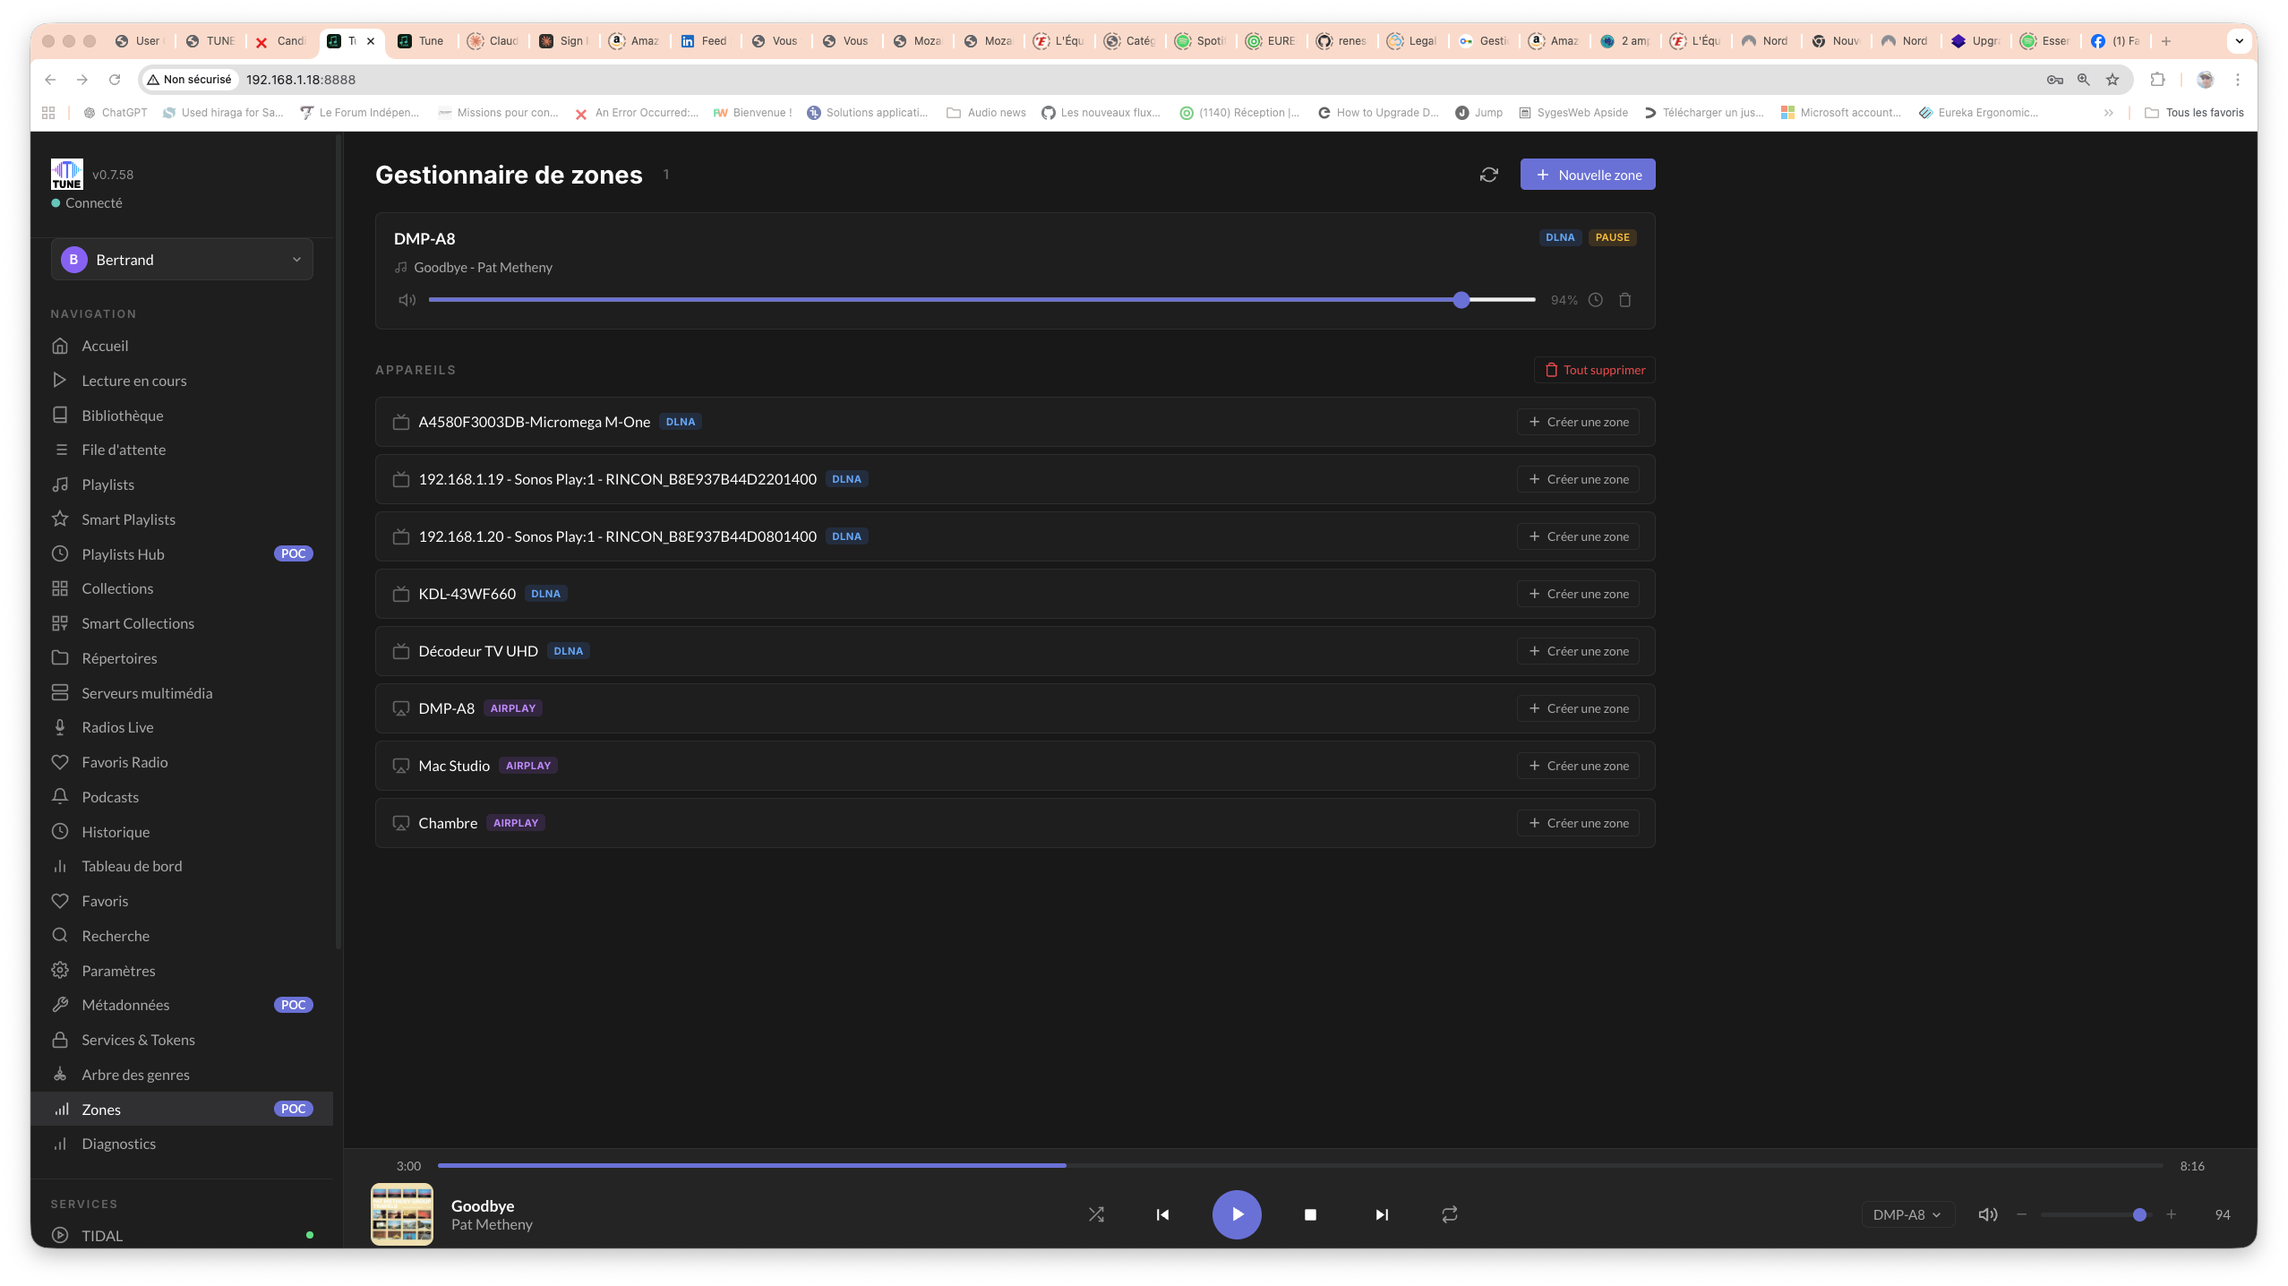2288x1286 pixels.
Task: Click the refresh zones icon
Action: coord(1488,175)
